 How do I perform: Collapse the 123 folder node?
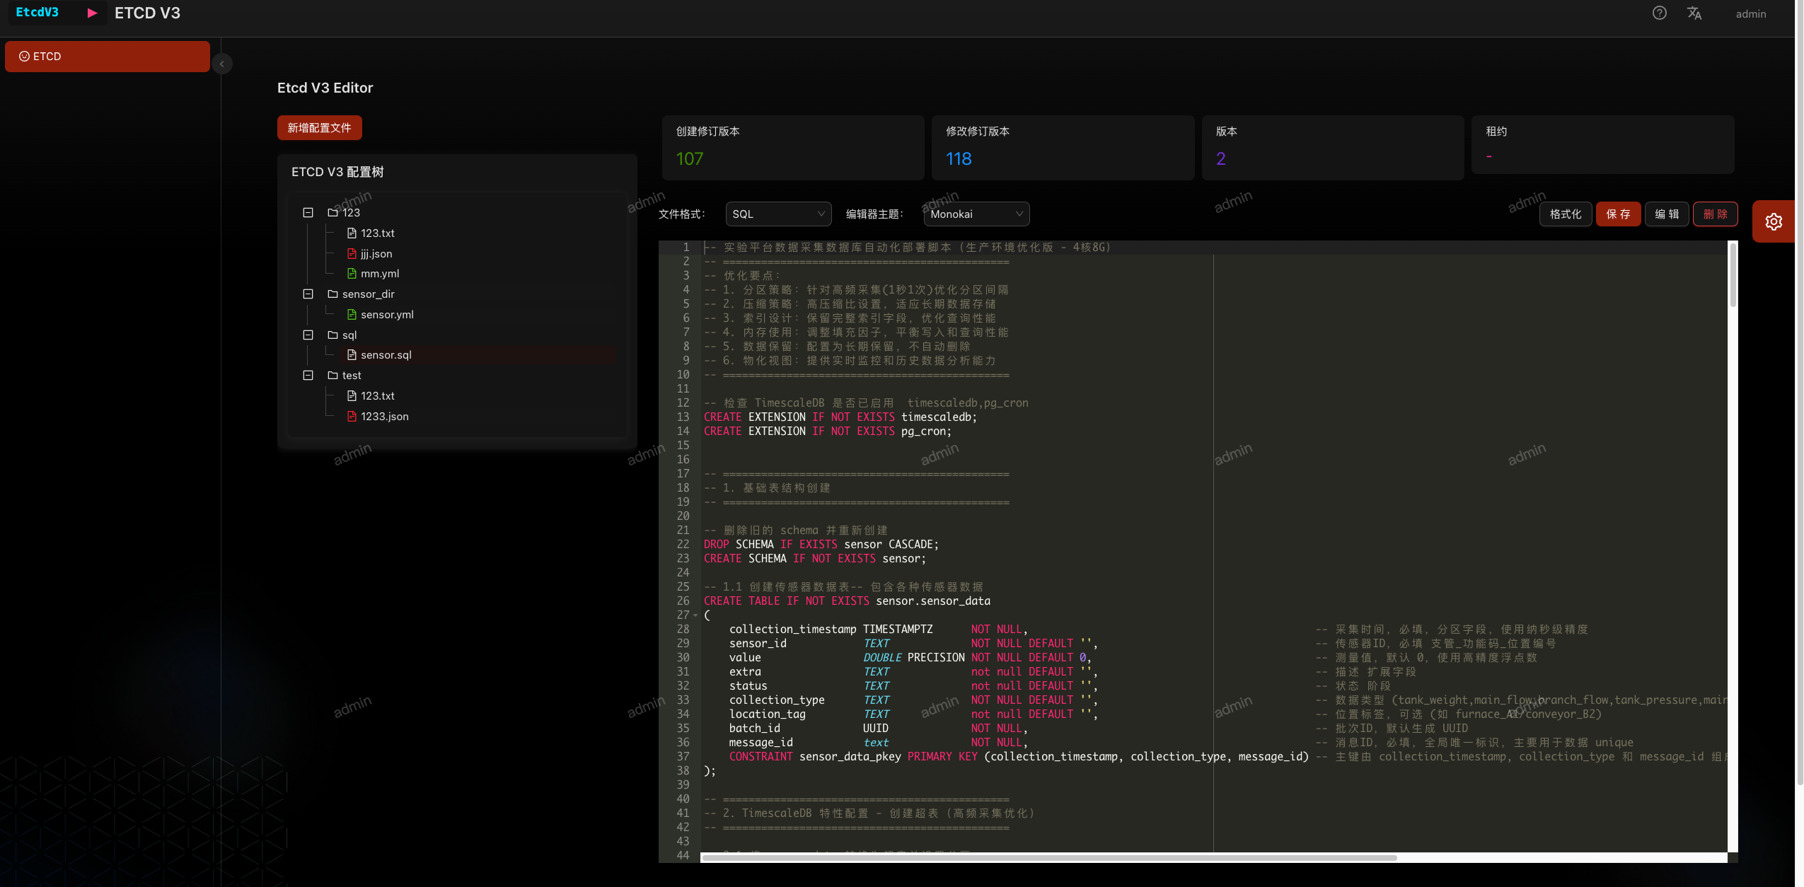pyautogui.click(x=308, y=212)
